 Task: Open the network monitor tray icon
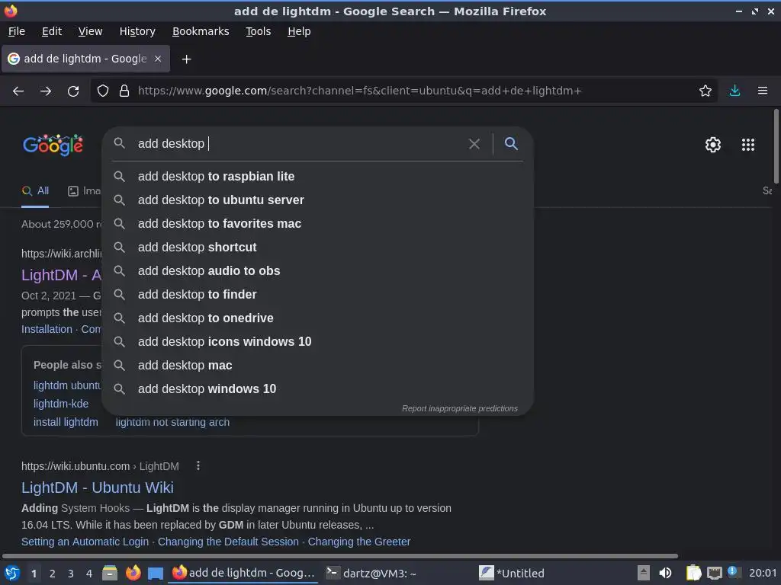pos(714,573)
